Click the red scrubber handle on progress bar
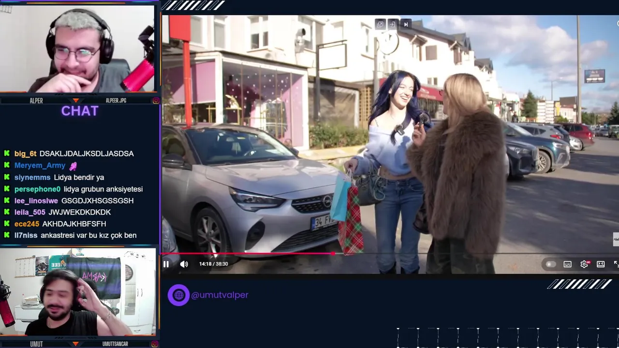619x348 pixels. 333,253
